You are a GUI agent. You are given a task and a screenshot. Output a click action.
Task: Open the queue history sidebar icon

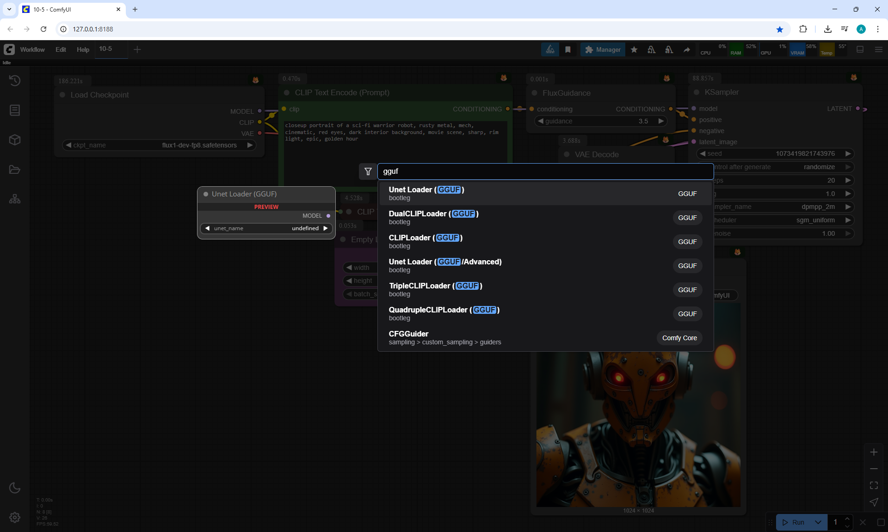click(x=15, y=80)
